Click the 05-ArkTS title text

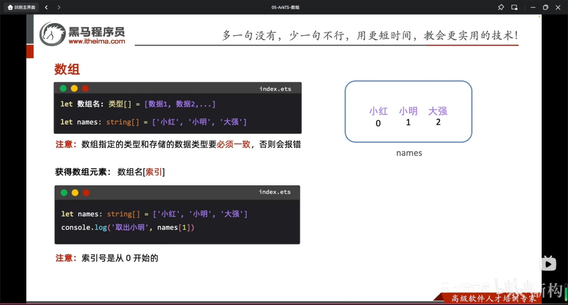point(286,7)
